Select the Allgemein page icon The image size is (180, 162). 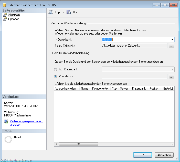5,15
